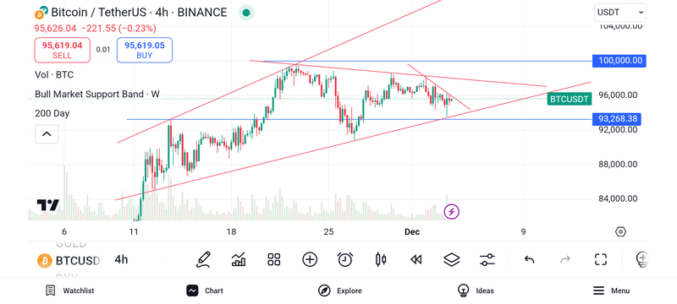Open the drawing tools pencil icon
Viewport: 677px width, 304px height.
pos(203,259)
